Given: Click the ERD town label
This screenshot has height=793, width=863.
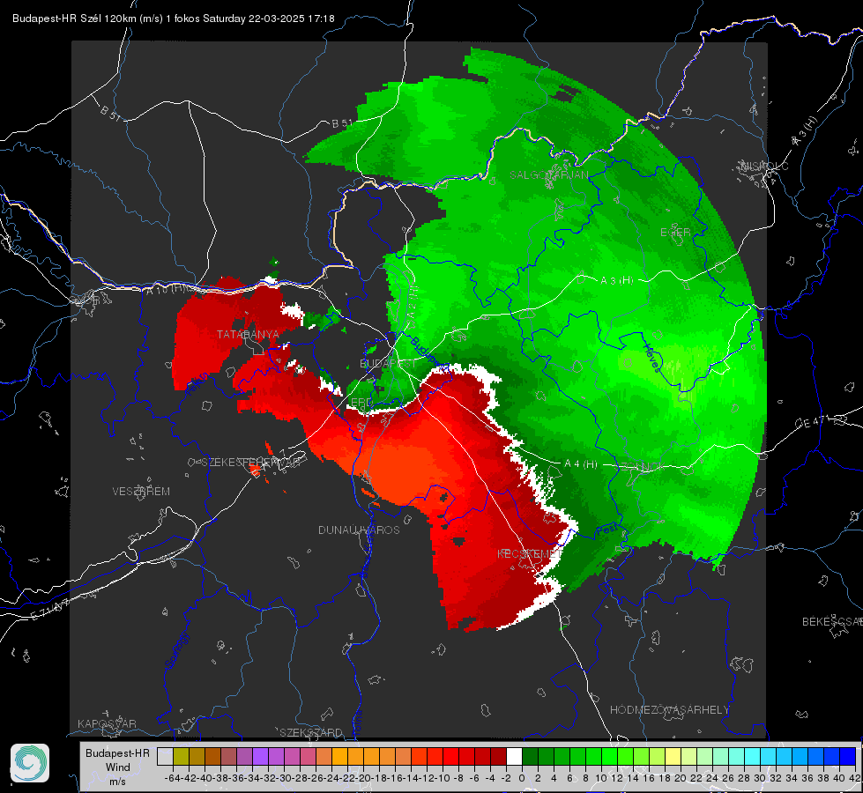Looking at the screenshot, I should pos(361,403).
